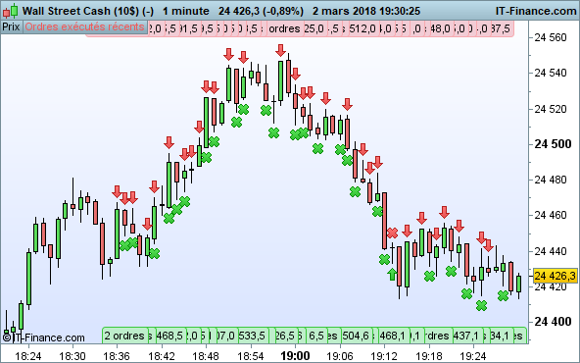Click the 24 426,3 (-0,89%) quote in the header

coord(261,11)
